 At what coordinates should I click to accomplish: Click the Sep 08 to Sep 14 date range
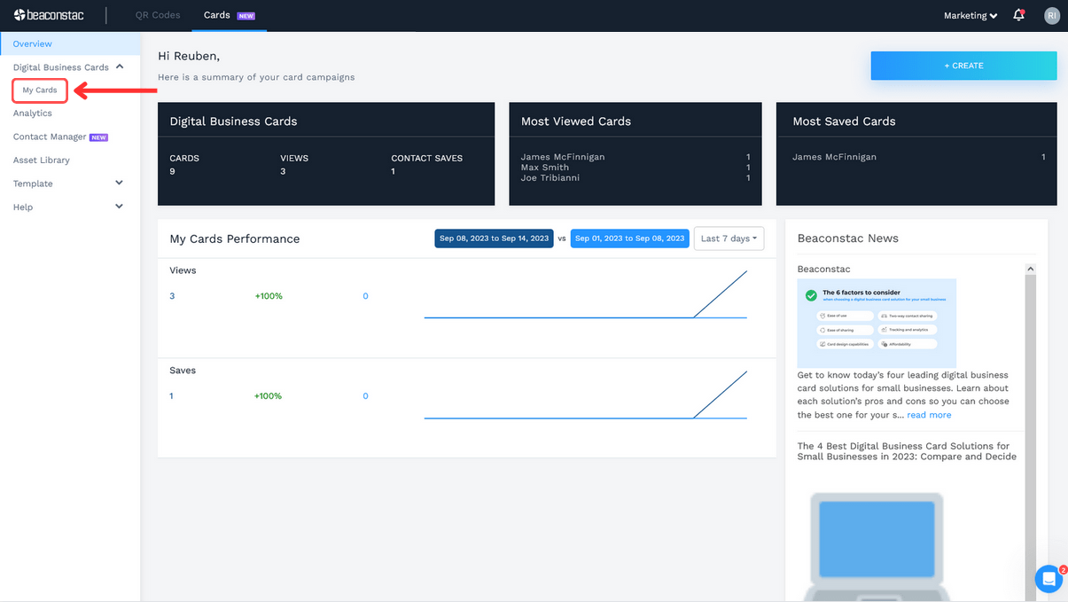(494, 238)
